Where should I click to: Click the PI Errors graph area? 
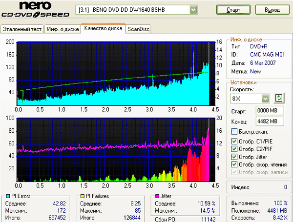coord(116,74)
